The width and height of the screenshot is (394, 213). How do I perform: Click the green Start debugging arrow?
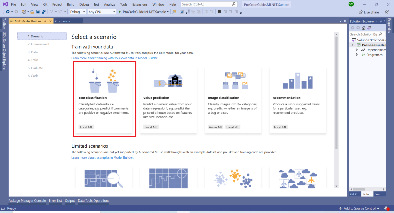[x=119, y=12]
